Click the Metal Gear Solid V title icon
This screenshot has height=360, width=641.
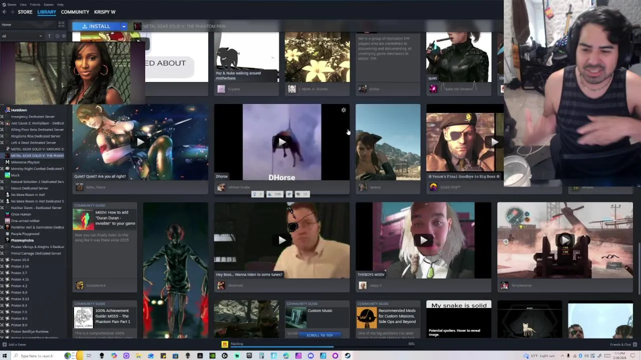coord(138,26)
